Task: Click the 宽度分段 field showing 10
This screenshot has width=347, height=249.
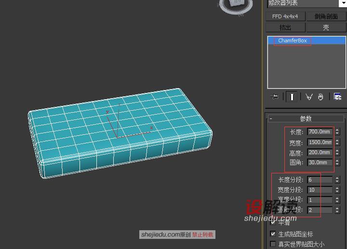Action: coord(320,190)
